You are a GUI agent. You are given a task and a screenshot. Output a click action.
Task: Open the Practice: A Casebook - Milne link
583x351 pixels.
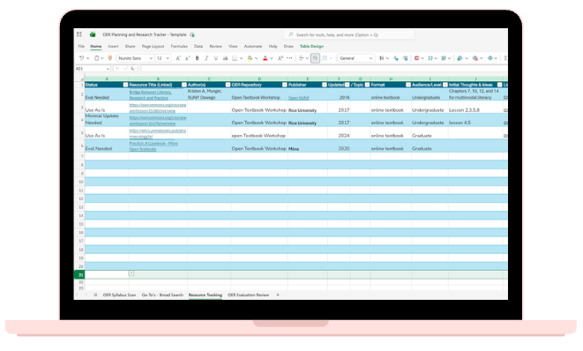[153, 146]
